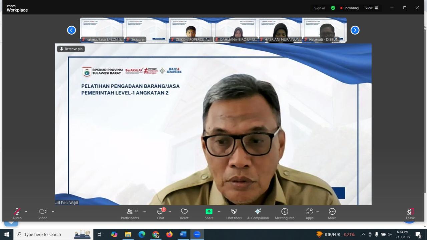The image size is (427, 240).
Task: Expand share options arrow beside Share
Action: (x=219, y=211)
